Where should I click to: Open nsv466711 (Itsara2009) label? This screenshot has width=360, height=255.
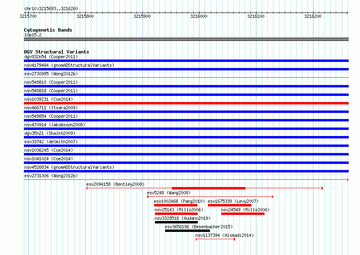point(51,108)
